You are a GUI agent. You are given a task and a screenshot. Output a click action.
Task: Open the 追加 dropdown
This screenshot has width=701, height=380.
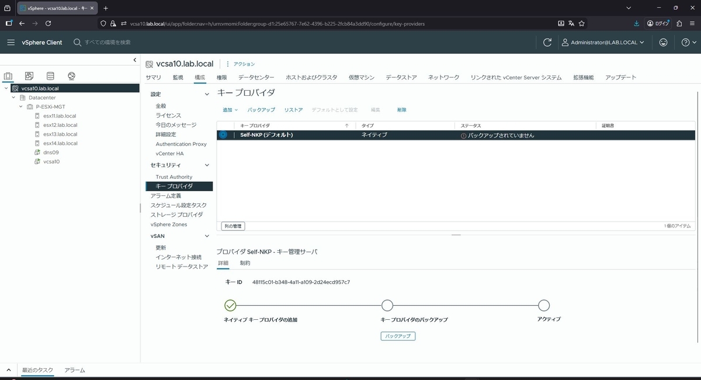point(230,110)
